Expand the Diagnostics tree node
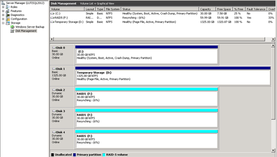The height and width of the screenshot is (157, 277). pyautogui.click(x=3, y=15)
